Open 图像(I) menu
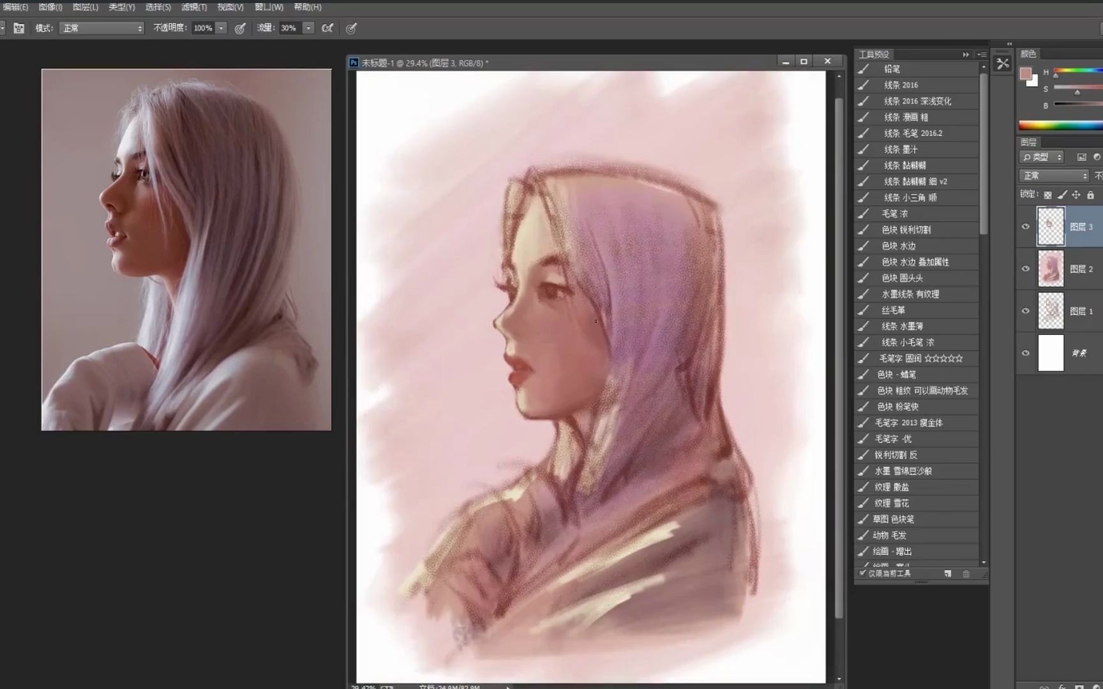Image resolution: width=1103 pixels, height=689 pixels. [x=50, y=7]
